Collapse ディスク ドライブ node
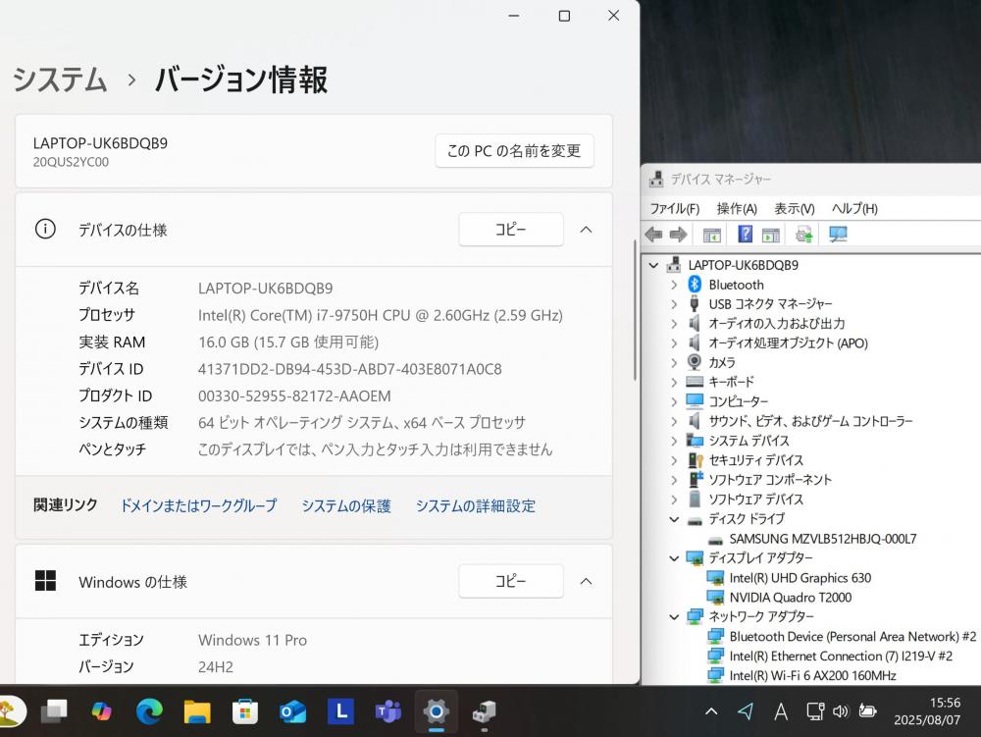The height and width of the screenshot is (737, 981). [x=674, y=519]
